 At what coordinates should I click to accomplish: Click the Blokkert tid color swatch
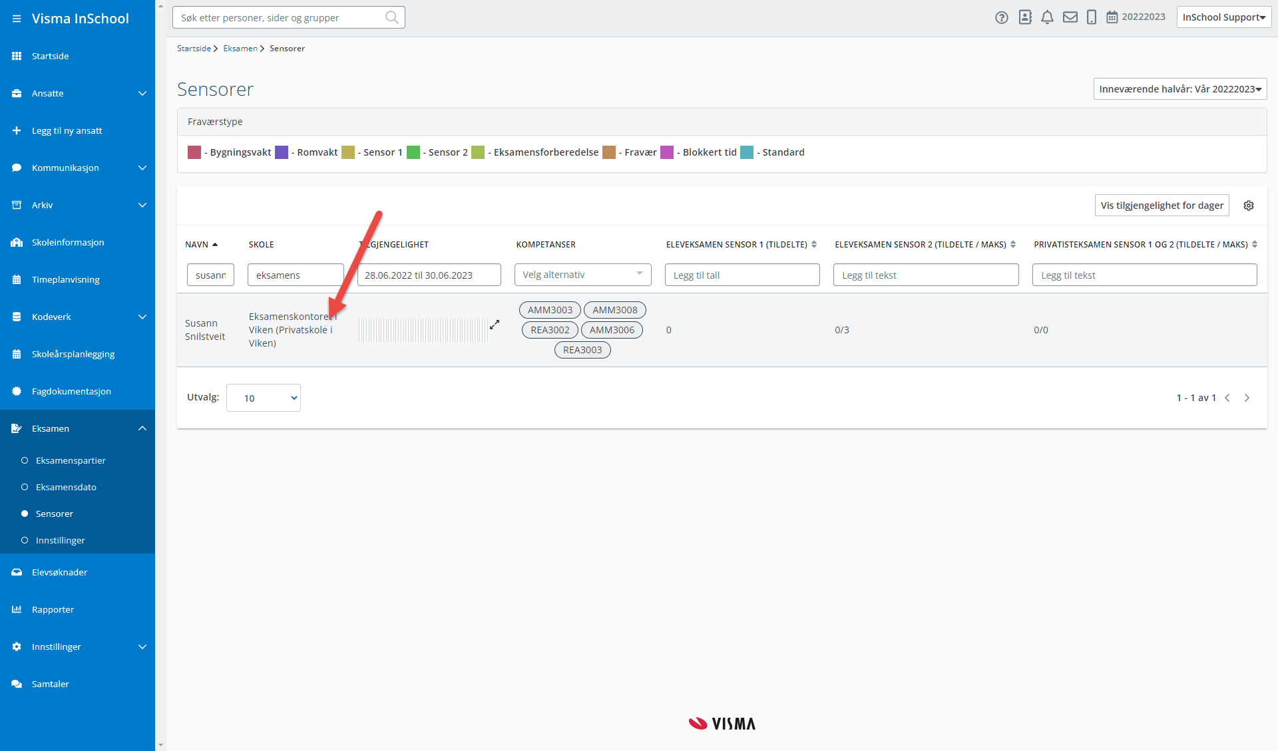667,152
